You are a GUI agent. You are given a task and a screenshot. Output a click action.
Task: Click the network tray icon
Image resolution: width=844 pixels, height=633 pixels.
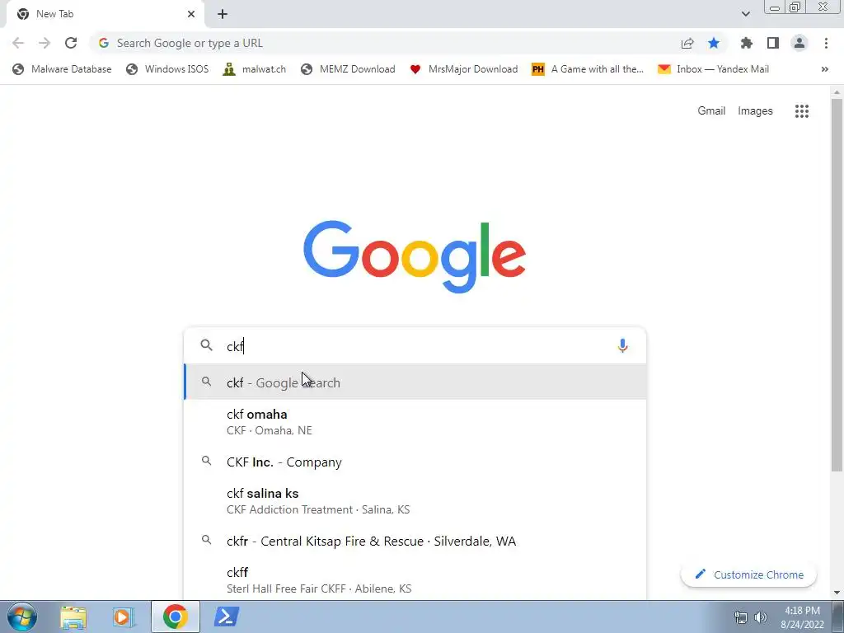tap(741, 617)
